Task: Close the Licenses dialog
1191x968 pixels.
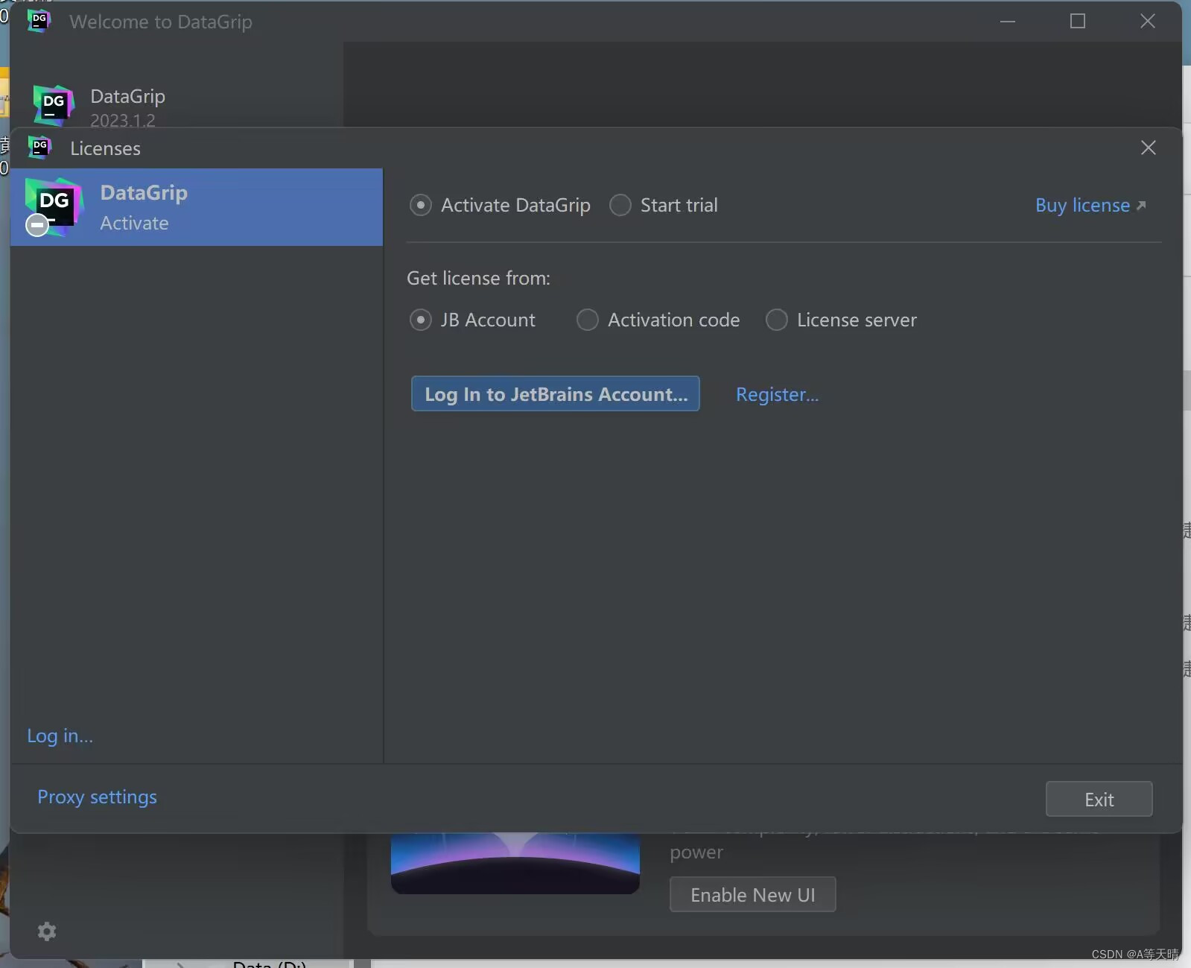Action: click(x=1148, y=148)
